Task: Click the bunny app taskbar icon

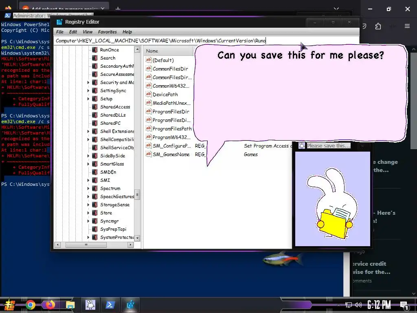Action: pos(90,305)
